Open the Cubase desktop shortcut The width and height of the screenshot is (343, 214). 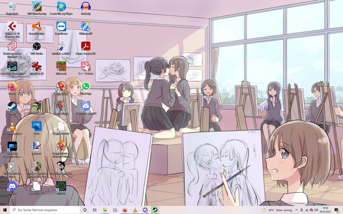coord(12,30)
